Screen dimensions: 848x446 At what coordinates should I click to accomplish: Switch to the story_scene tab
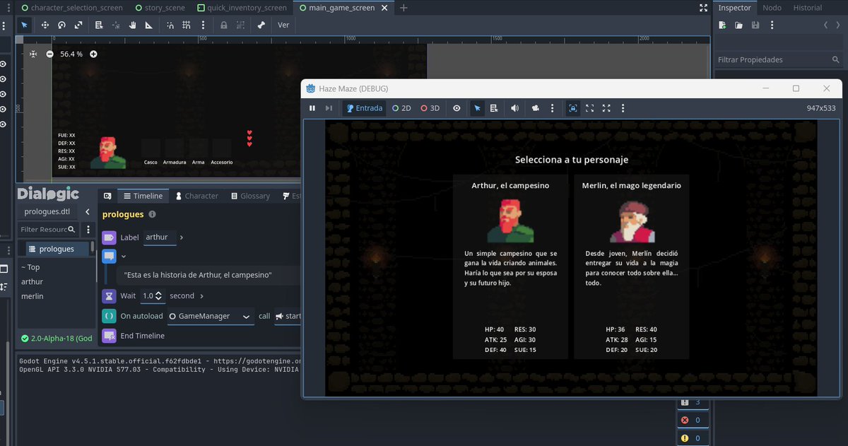(159, 8)
